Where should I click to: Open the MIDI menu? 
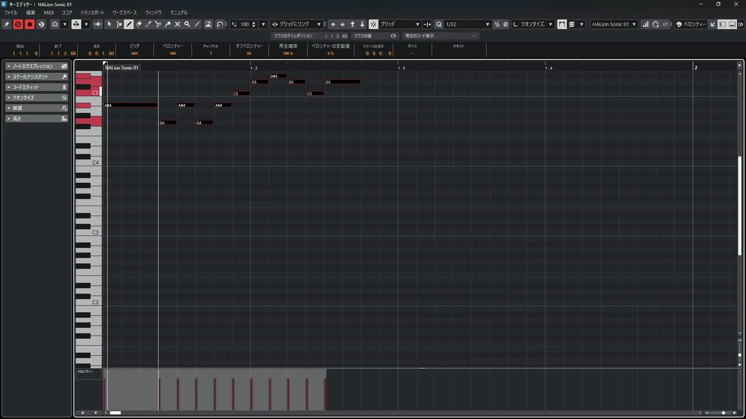coord(49,13)
